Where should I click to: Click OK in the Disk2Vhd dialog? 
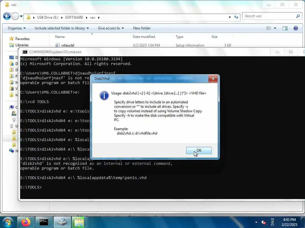pyautogui.click(x=199, y=151)
